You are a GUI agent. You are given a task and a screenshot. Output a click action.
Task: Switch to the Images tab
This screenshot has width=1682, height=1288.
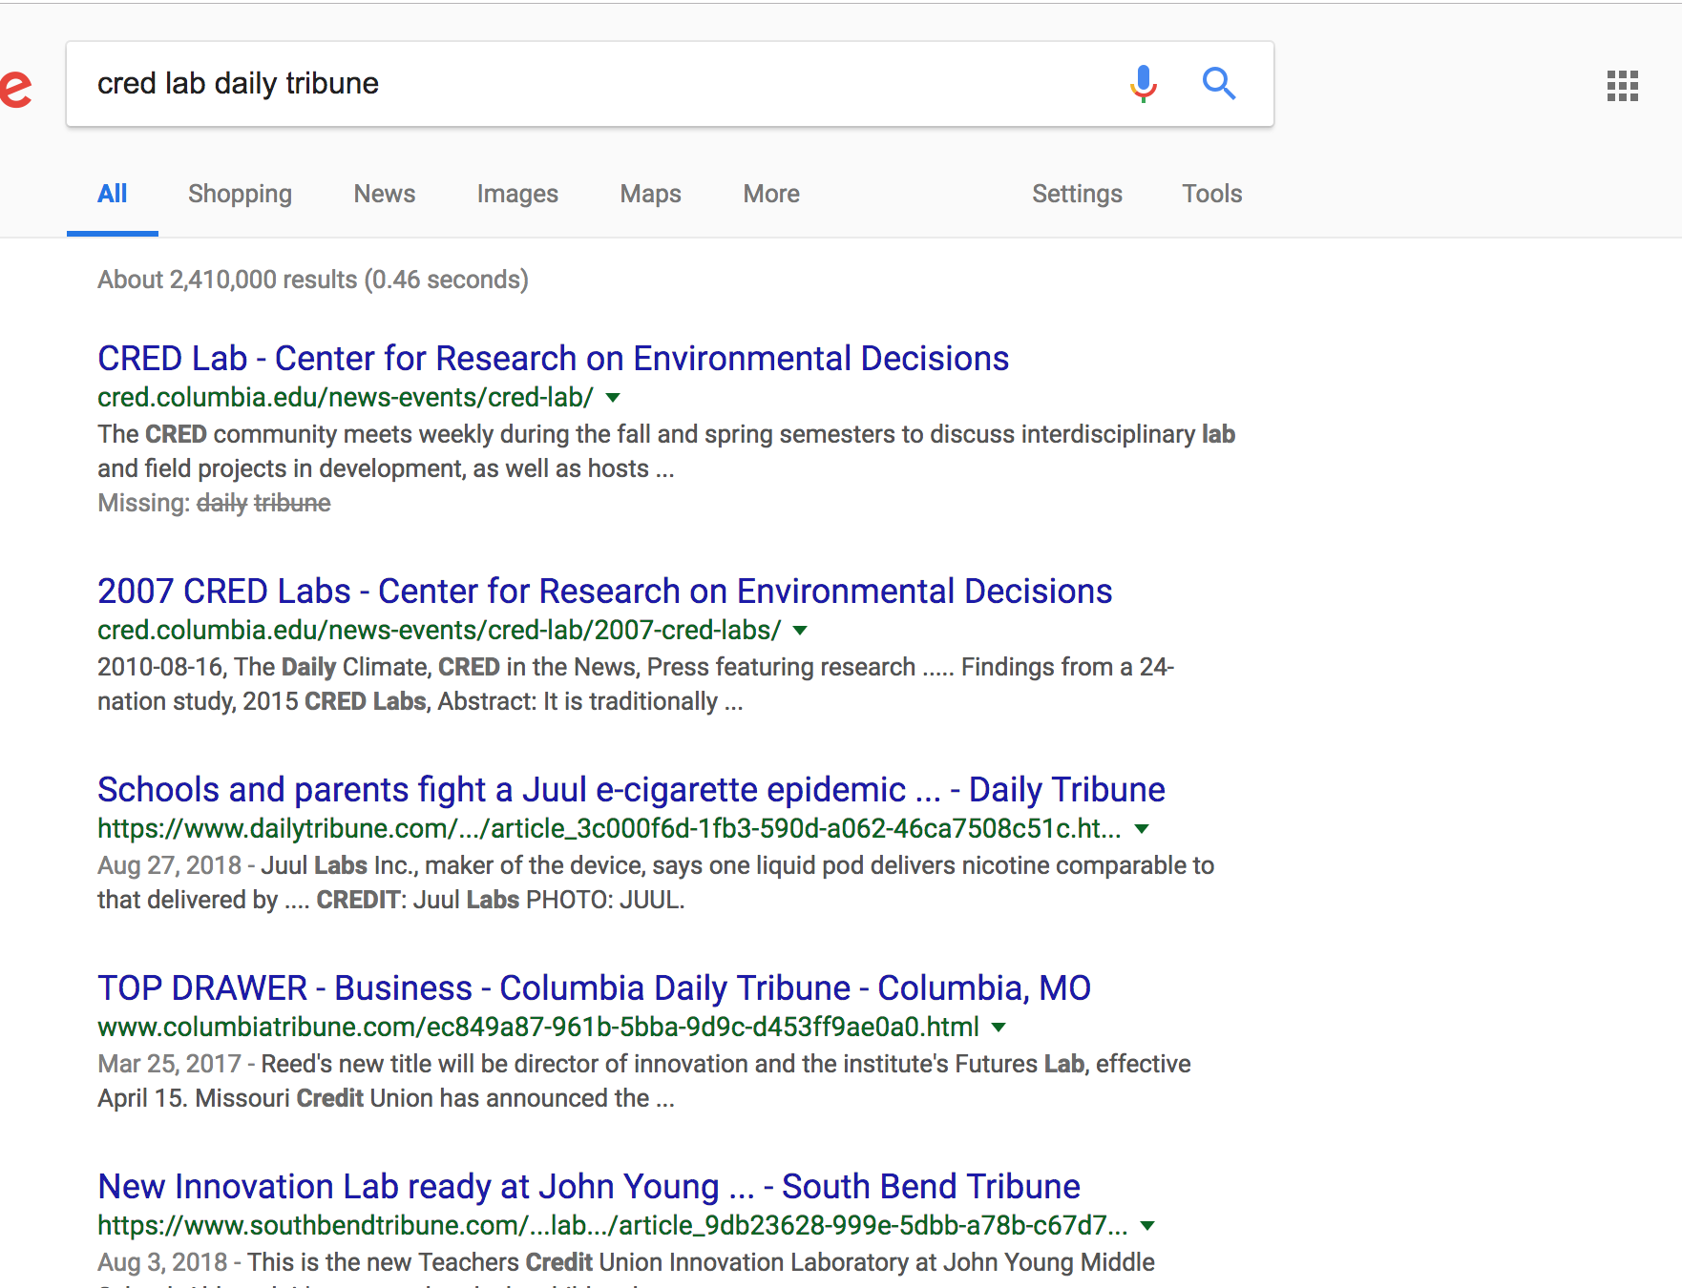click(x=517, y=194)
